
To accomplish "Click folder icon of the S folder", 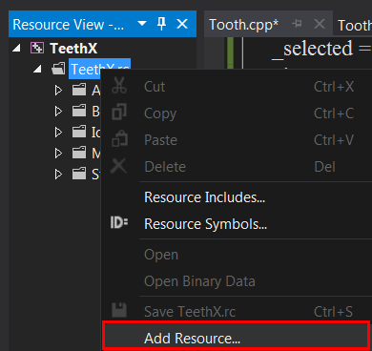I will tap(79, 174).
